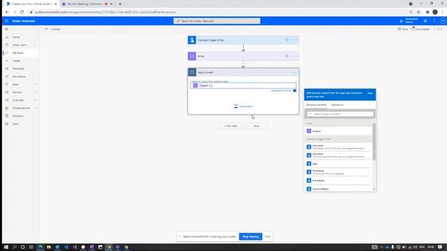Click the Monitor icon in the sidebar
447x251 pixels.
(7, 92)
